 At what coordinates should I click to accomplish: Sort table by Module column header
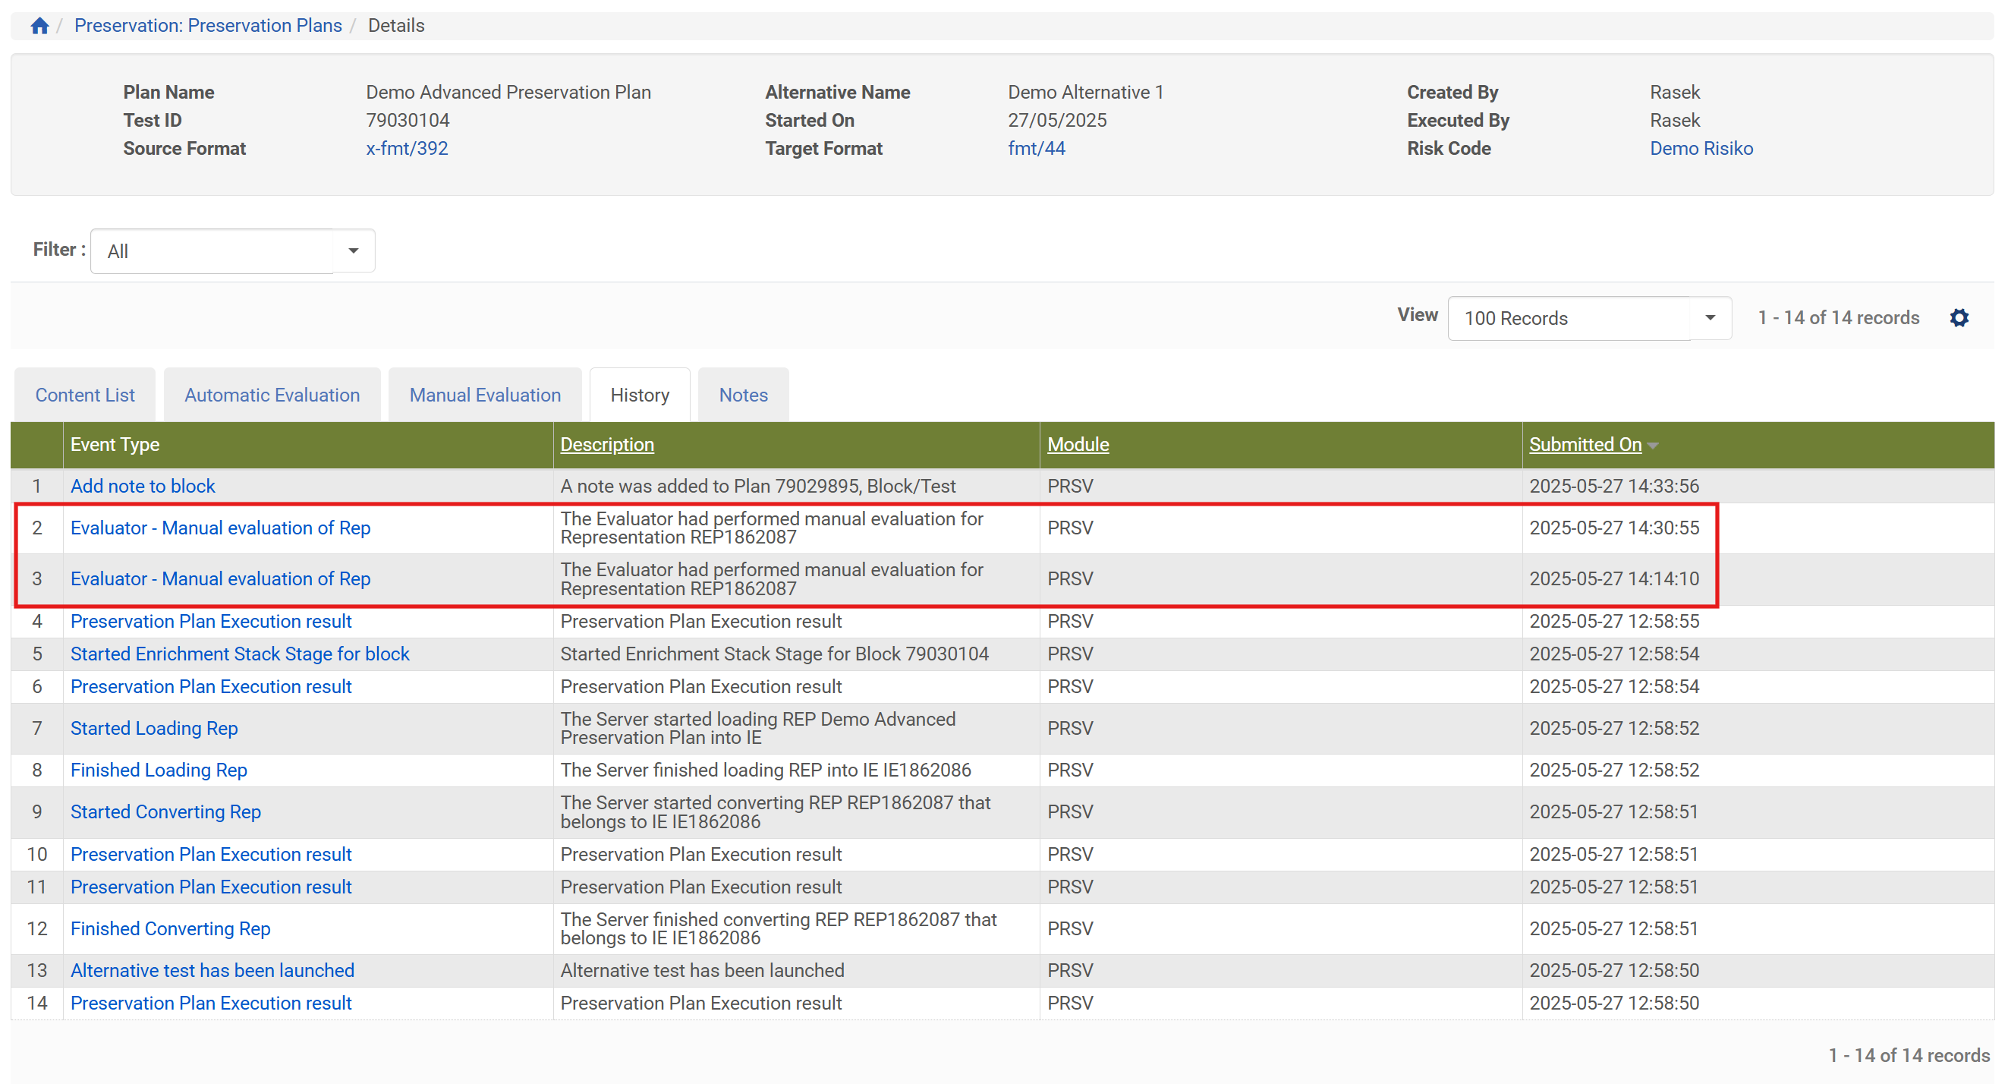pos(1078,445)
